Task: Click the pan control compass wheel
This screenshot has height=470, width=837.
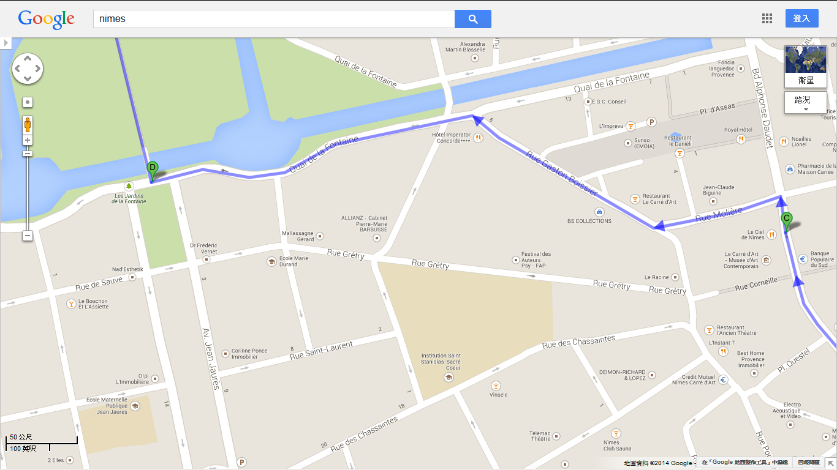Action: (28, 69)
